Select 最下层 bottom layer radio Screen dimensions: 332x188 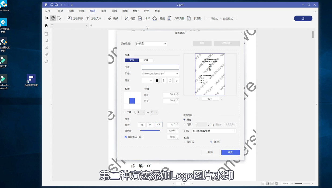click(185, 142)
